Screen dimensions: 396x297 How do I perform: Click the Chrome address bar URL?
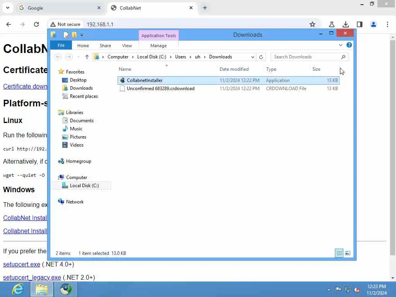[100, 24]
